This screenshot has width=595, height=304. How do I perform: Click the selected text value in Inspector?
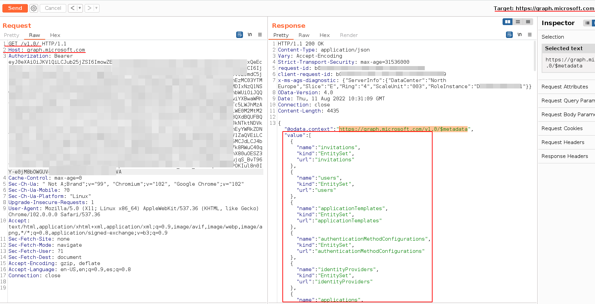point(570,63)
